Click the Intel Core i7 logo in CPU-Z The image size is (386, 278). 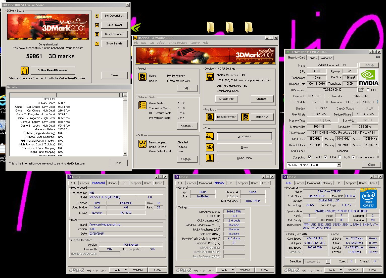(x=368, y=198)
